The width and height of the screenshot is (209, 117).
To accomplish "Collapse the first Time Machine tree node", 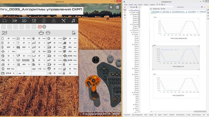I will (x=131, y=24).
